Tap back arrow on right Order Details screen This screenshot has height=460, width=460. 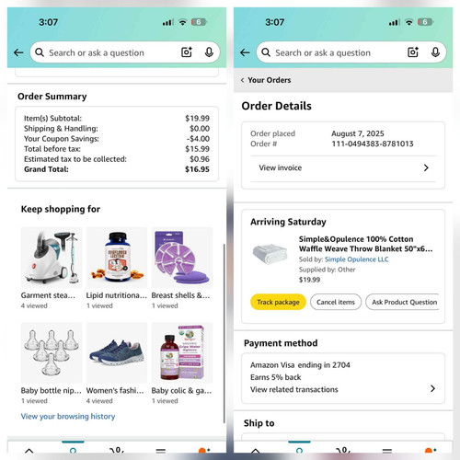[245, 52]
